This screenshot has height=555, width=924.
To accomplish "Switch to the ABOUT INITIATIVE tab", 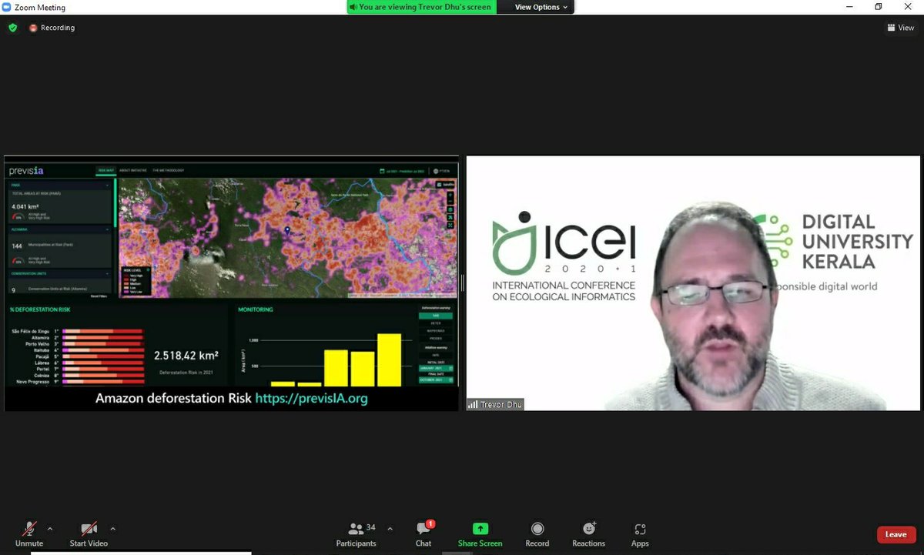I will coord(133,170).
